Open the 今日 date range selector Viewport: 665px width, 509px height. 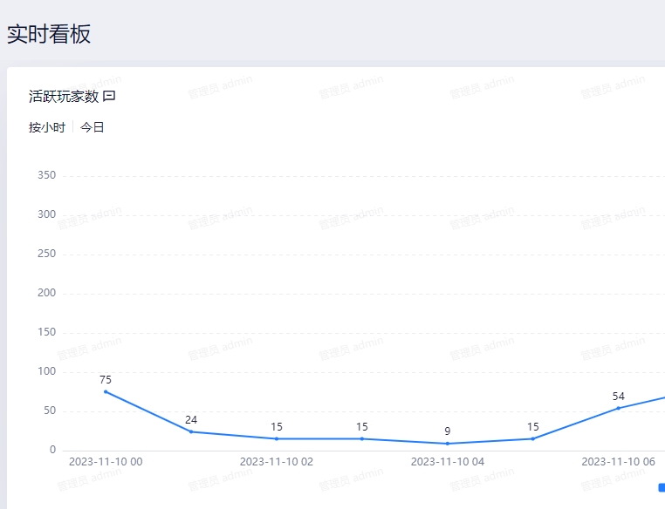pos(93,127)
